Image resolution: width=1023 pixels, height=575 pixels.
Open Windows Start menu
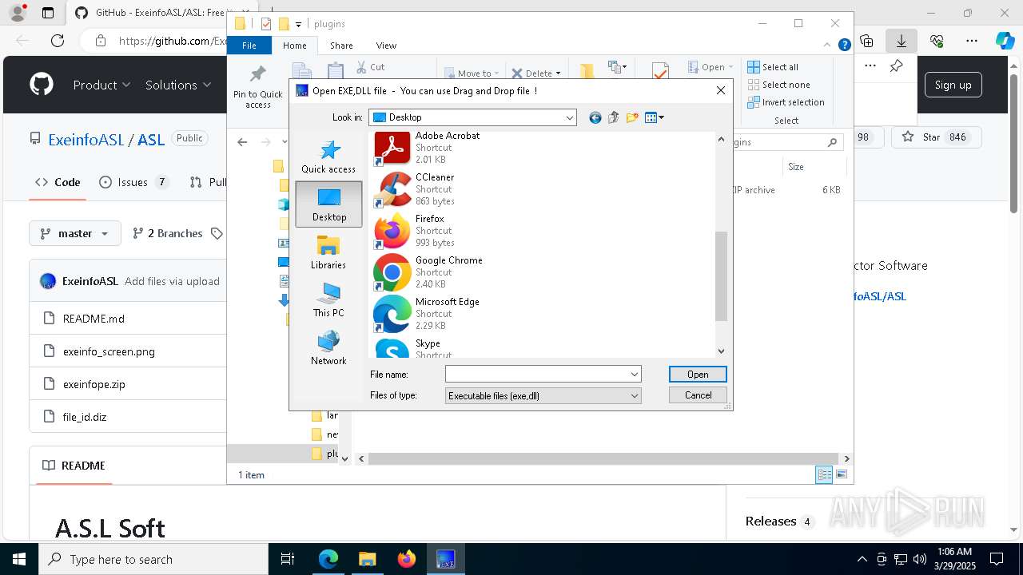point(19,559)
